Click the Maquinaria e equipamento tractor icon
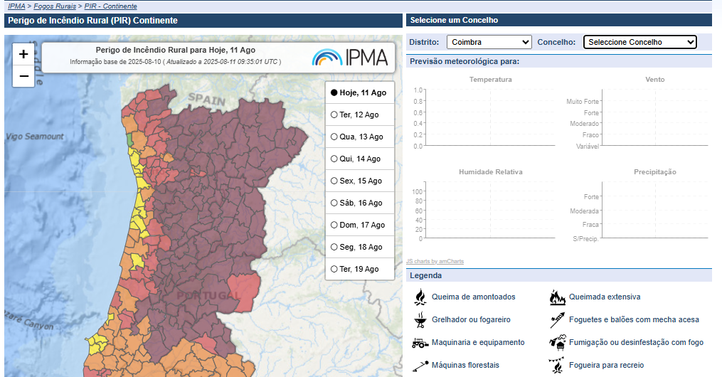The width and height of the screenshot is (722, 377). point(420,342)
